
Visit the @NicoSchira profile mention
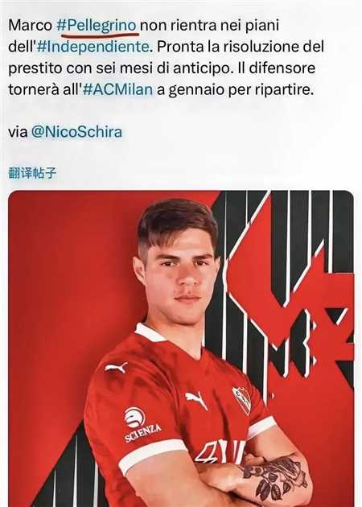76,132
